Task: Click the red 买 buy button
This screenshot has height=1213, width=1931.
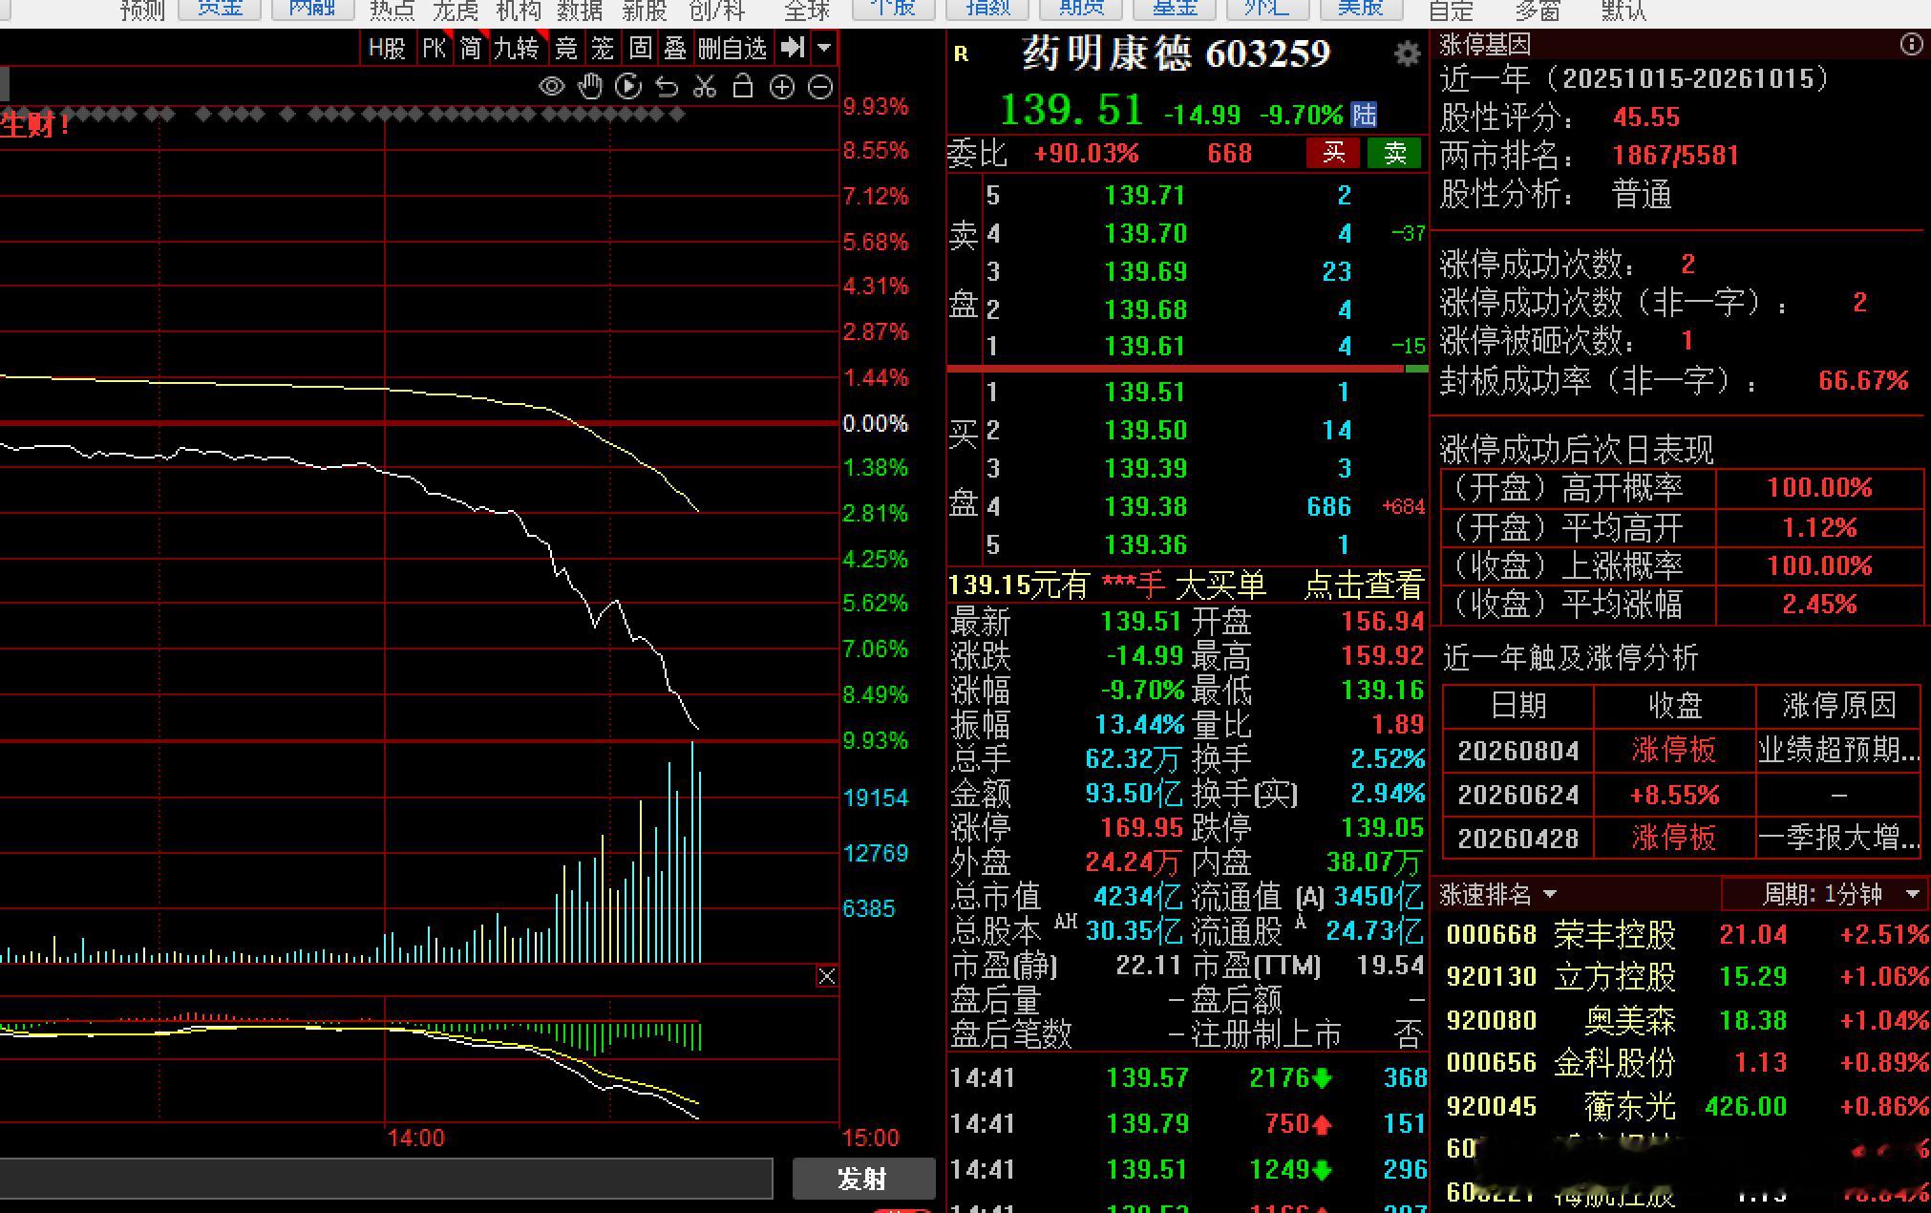Action: coord(1333,153)
